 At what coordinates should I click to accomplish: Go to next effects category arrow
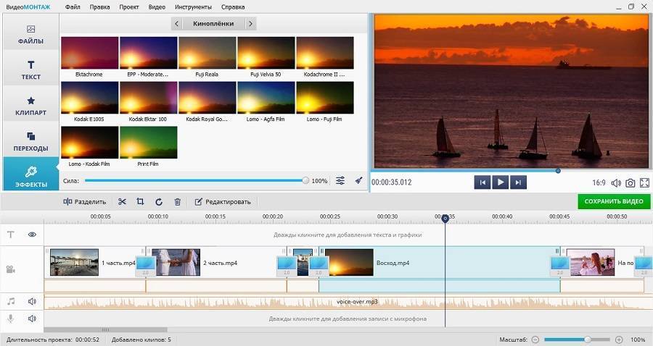250,24
